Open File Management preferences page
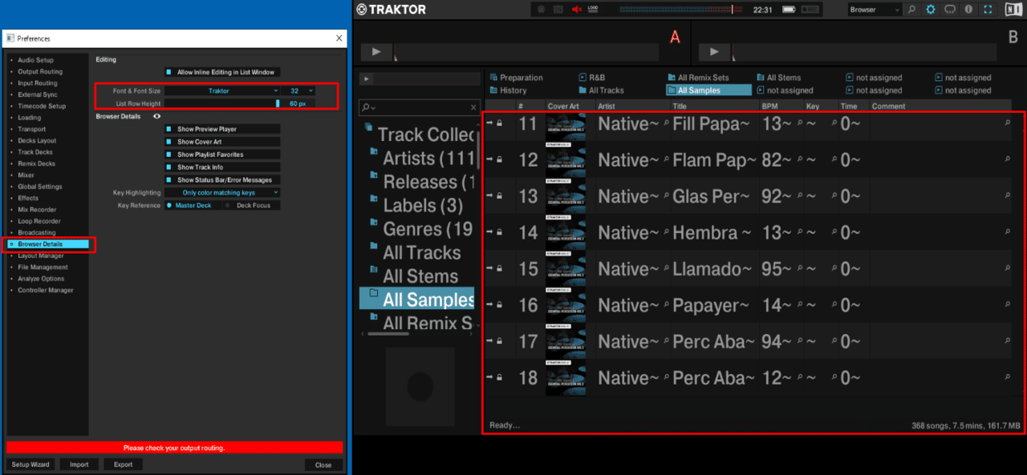Image resolution: width=1027 pixels, height=475 pixels. coord(43,268)
